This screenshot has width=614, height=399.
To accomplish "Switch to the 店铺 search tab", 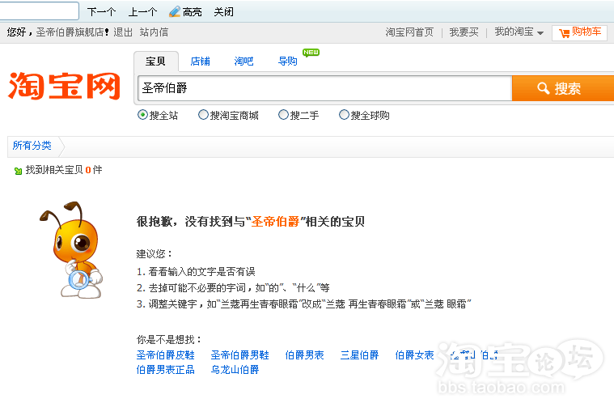I will pyautogui.click(x=200, y=62).
